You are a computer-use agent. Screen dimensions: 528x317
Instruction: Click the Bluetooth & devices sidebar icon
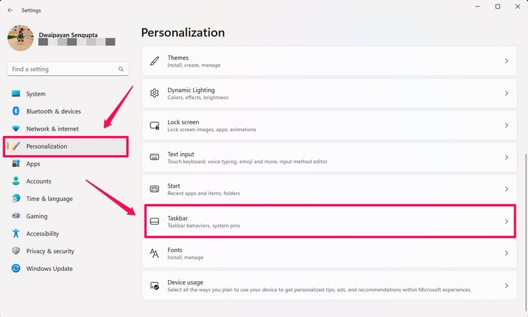(x=16, y=112)
